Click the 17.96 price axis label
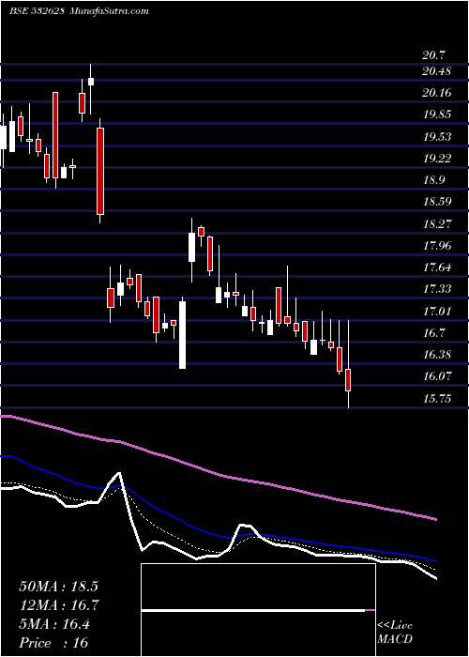Image resolution: width=469 pixels, height=657 pixels. pyautogui.click(x=437, y=246)
